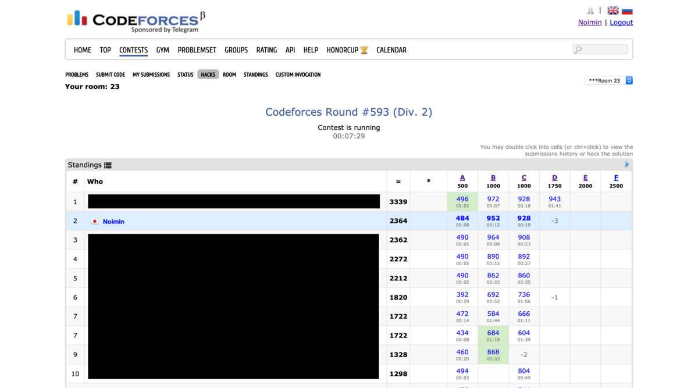
Task: Click the Standings list icon
Action: [x=108, y=165]
